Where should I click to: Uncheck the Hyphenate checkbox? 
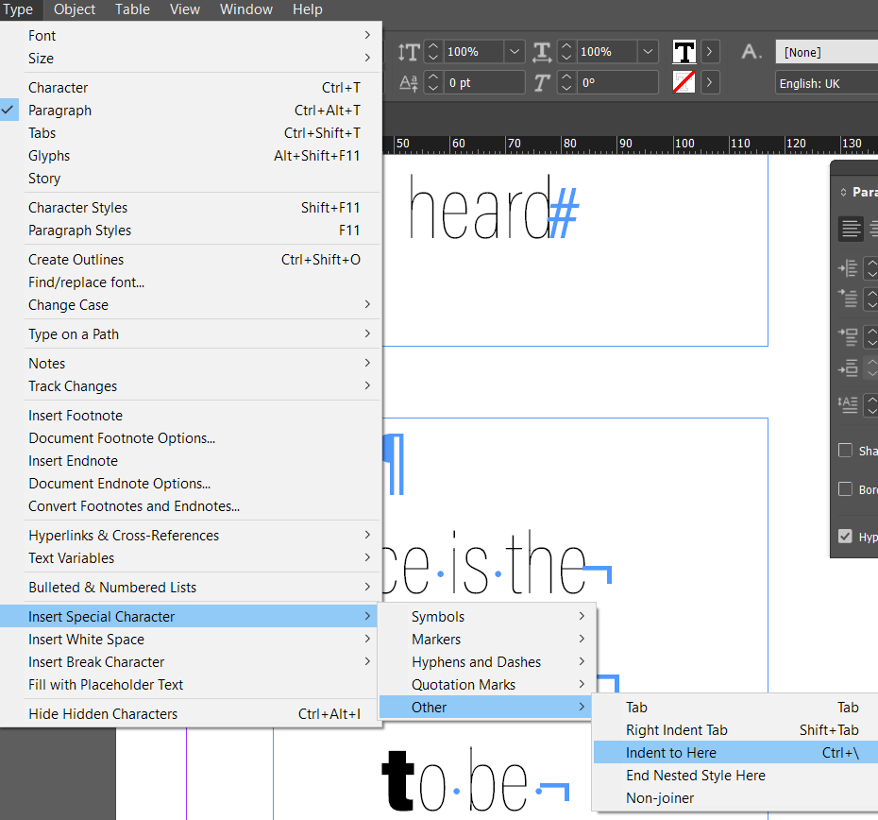pos(846,536)
